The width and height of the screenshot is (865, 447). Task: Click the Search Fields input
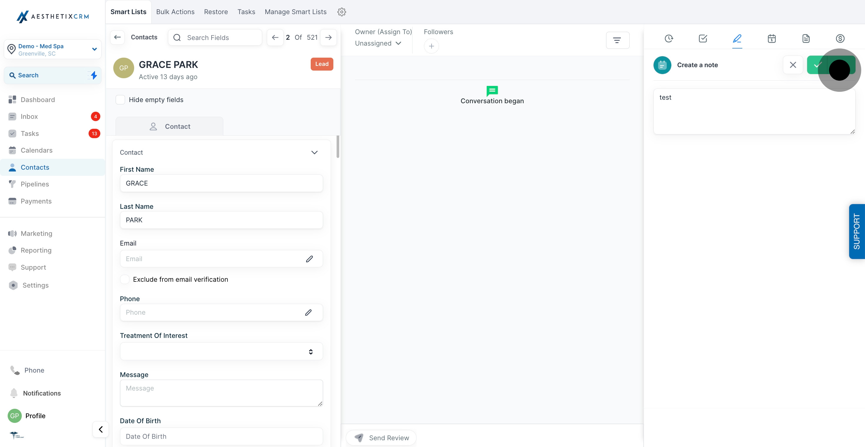tap(215, 37)
